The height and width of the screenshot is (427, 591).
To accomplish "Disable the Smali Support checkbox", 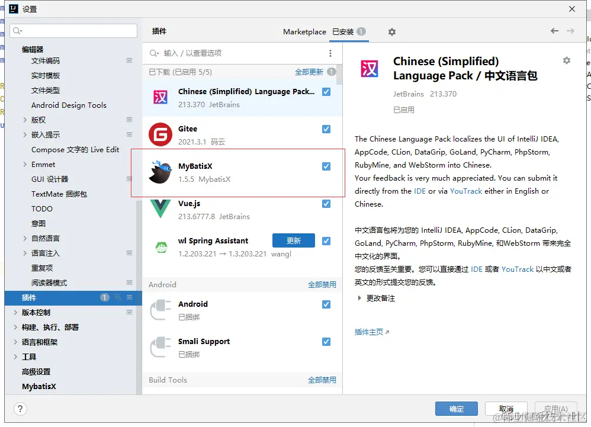I will coord(326,342).
